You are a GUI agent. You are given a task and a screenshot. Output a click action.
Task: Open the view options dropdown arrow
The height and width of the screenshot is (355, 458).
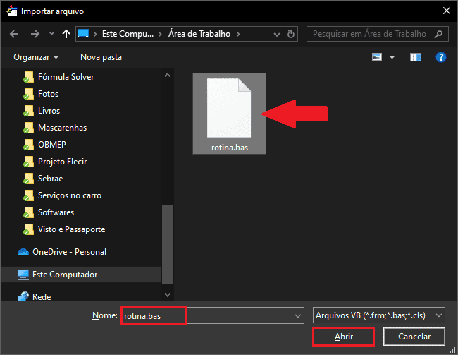[392, 56]
